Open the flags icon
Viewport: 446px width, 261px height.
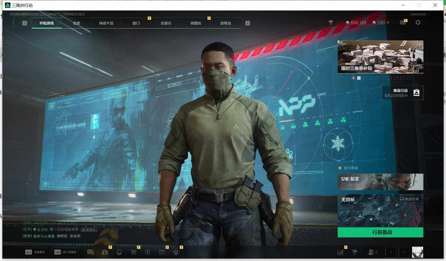355,252
